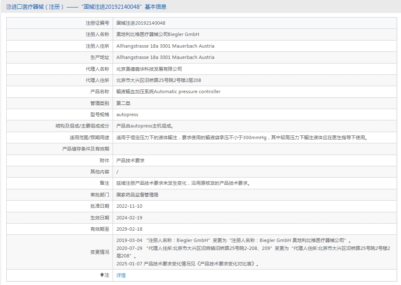
Task: Click the agent name 北京美德嘉华科技发展有限公司
Action: click(149, 69)
